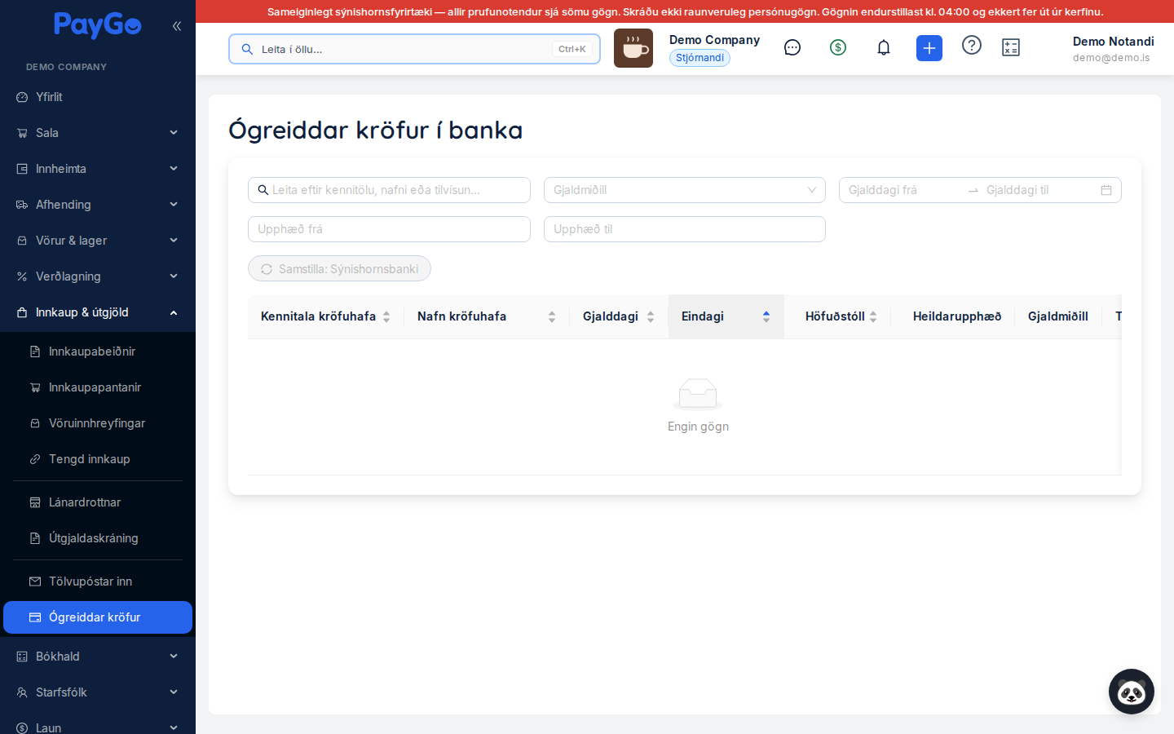Open the calculator icon in header

click(1011, 48)
